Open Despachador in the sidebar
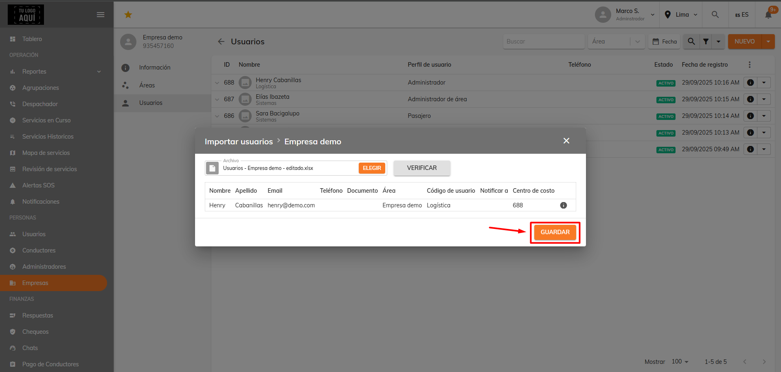Viewport: 781px width, 372px height. point(53,104)
